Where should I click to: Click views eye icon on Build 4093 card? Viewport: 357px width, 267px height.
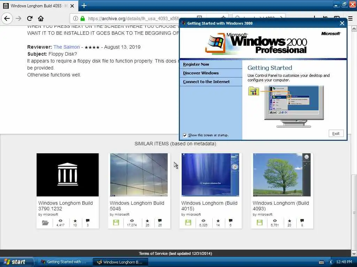point(275,221)
